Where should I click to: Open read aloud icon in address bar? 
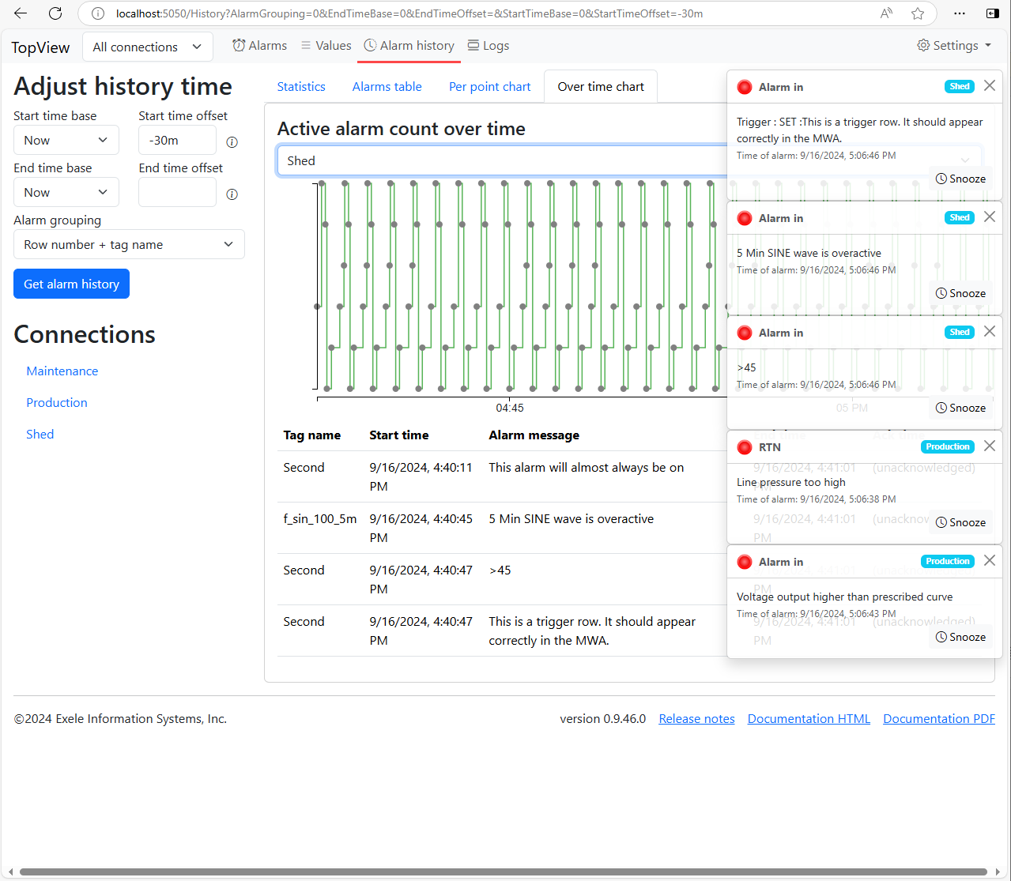click(886, 13)
